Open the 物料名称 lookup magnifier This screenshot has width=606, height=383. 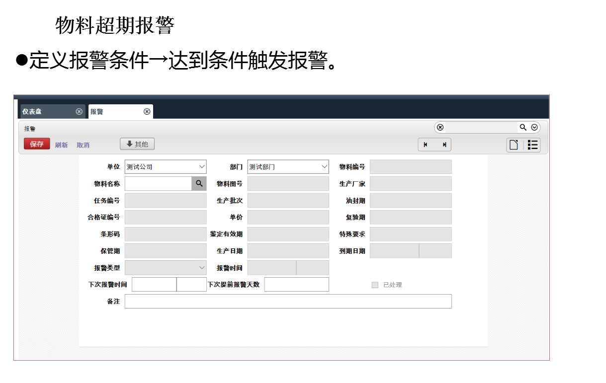tap(199, 183)
